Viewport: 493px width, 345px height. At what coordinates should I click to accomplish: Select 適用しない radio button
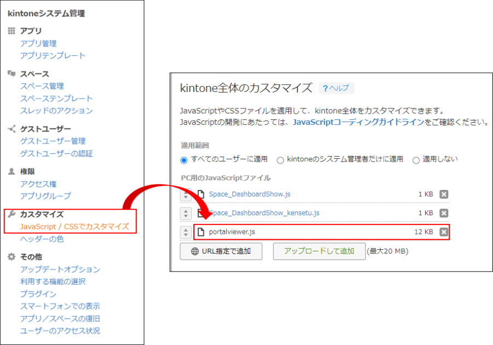[416, 160]
